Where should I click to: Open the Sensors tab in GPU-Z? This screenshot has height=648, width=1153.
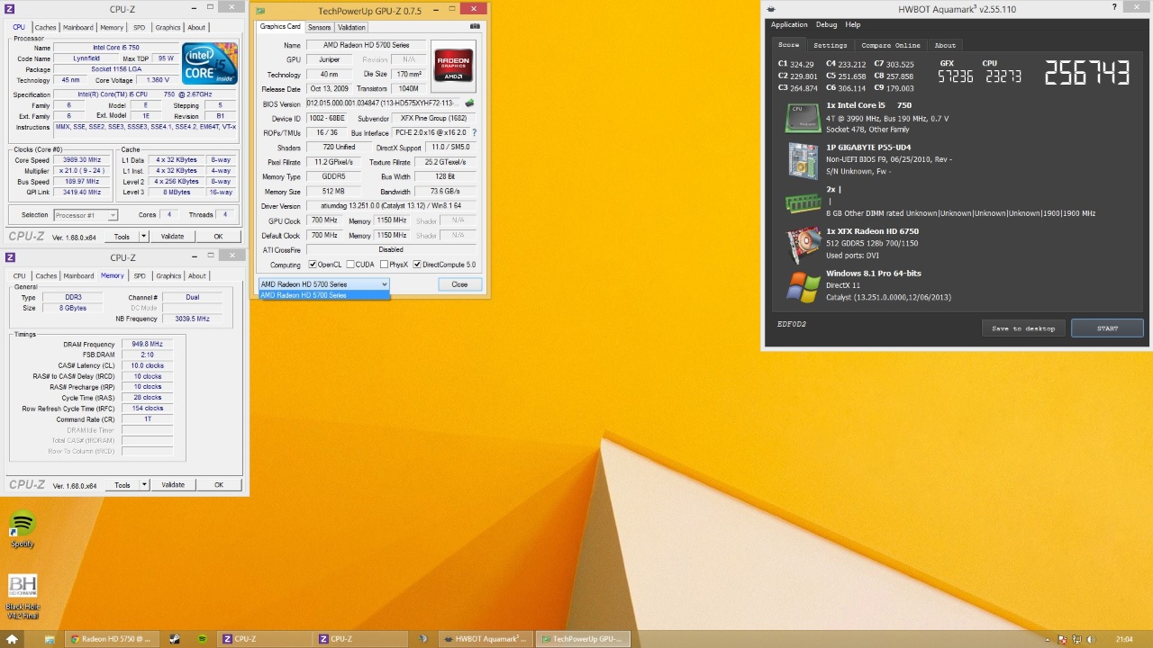click(x=319, y=27)
